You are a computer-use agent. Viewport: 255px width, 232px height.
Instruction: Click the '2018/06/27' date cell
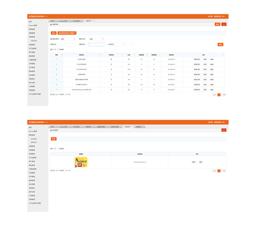172,90
